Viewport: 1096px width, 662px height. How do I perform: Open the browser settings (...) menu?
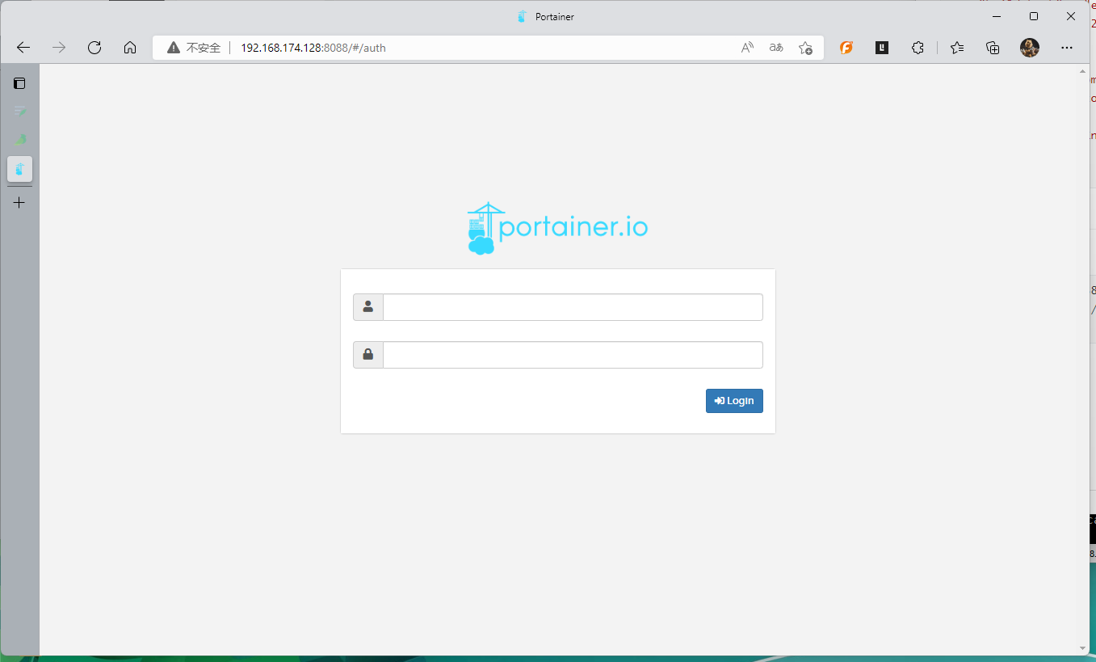coord(1067,48)
